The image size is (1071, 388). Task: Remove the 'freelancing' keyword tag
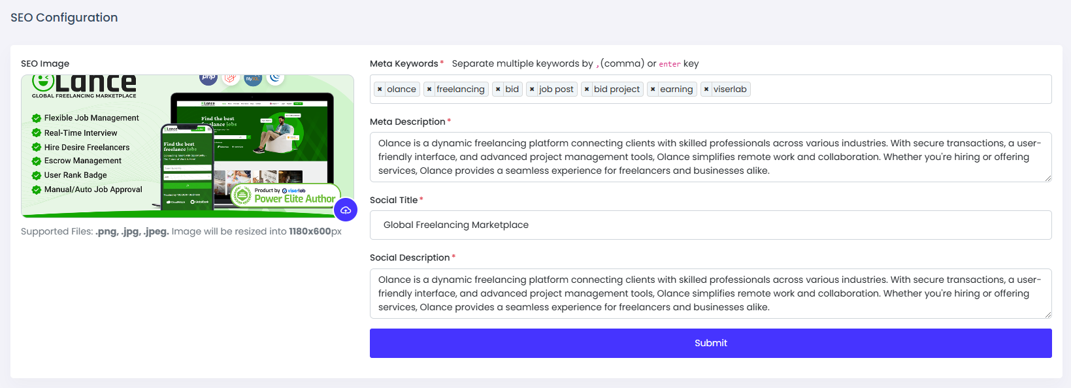429,89
